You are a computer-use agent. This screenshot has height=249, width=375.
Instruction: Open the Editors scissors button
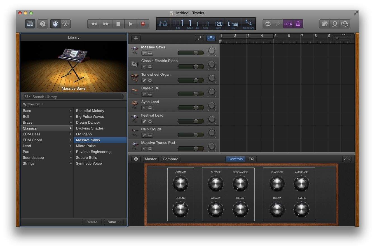pos(65,24)
